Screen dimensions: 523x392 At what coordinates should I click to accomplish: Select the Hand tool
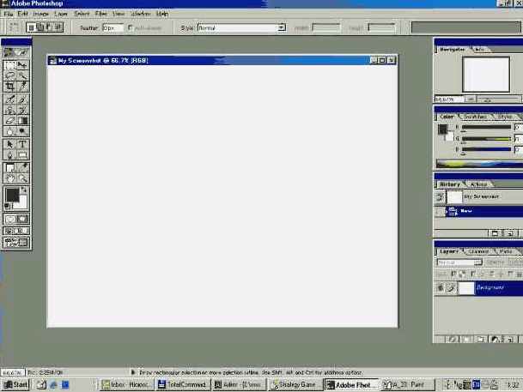9,178
